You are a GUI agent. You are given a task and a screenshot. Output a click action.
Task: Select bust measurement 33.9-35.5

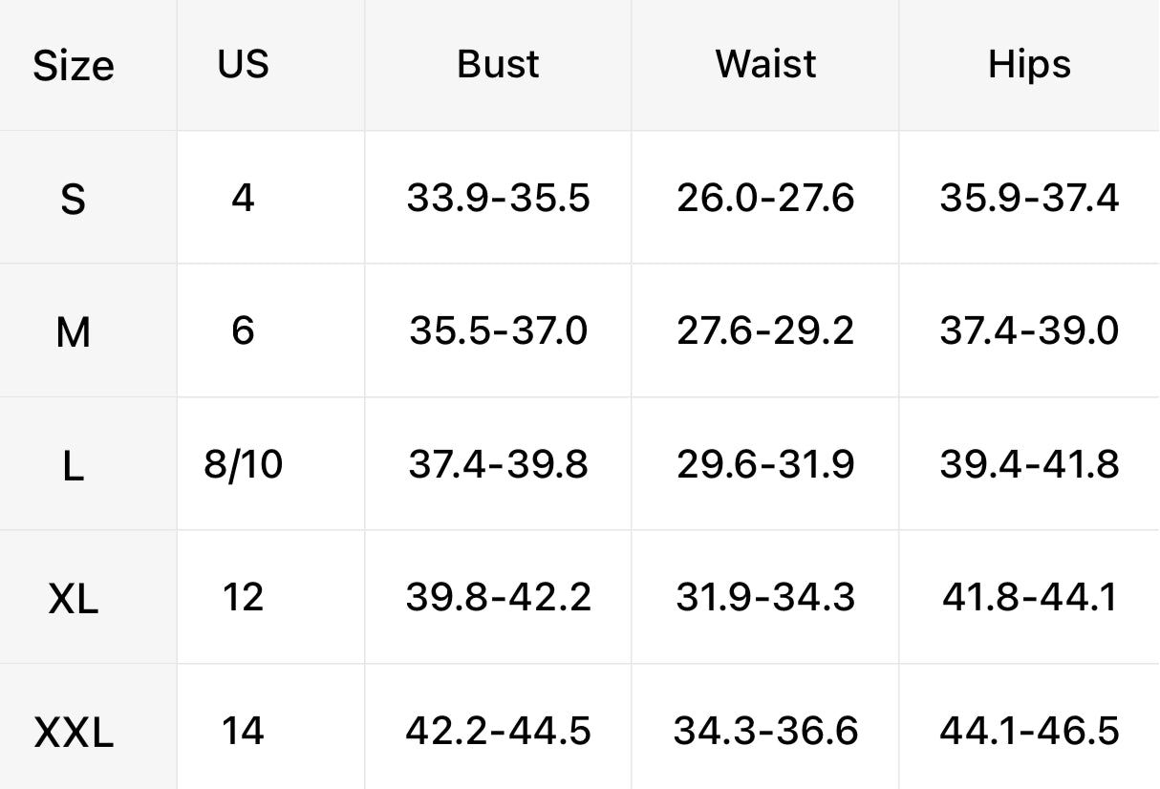coord(498,199)
